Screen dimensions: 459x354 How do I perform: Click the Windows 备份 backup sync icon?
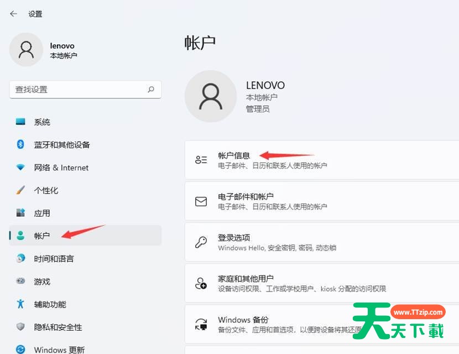pos(201,324)
